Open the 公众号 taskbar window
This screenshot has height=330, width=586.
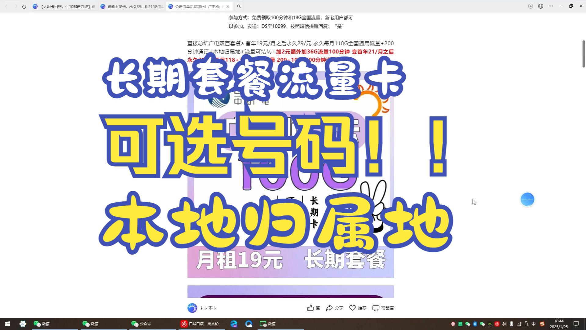(153, 324)
